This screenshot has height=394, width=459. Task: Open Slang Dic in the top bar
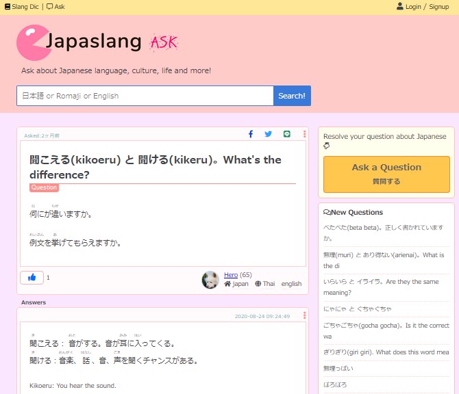21,6
